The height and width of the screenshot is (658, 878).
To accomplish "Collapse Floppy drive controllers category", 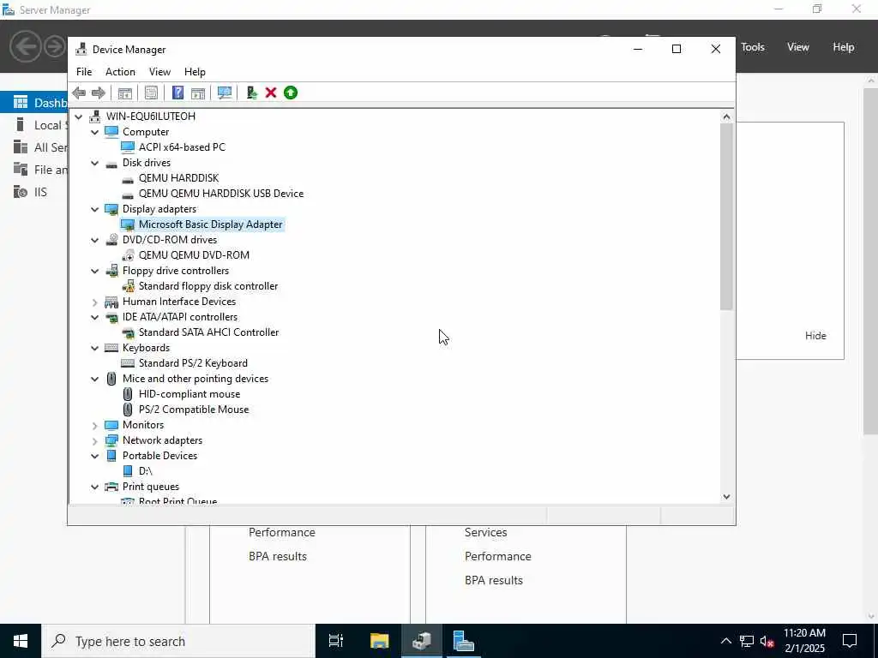I will [95, 271].
